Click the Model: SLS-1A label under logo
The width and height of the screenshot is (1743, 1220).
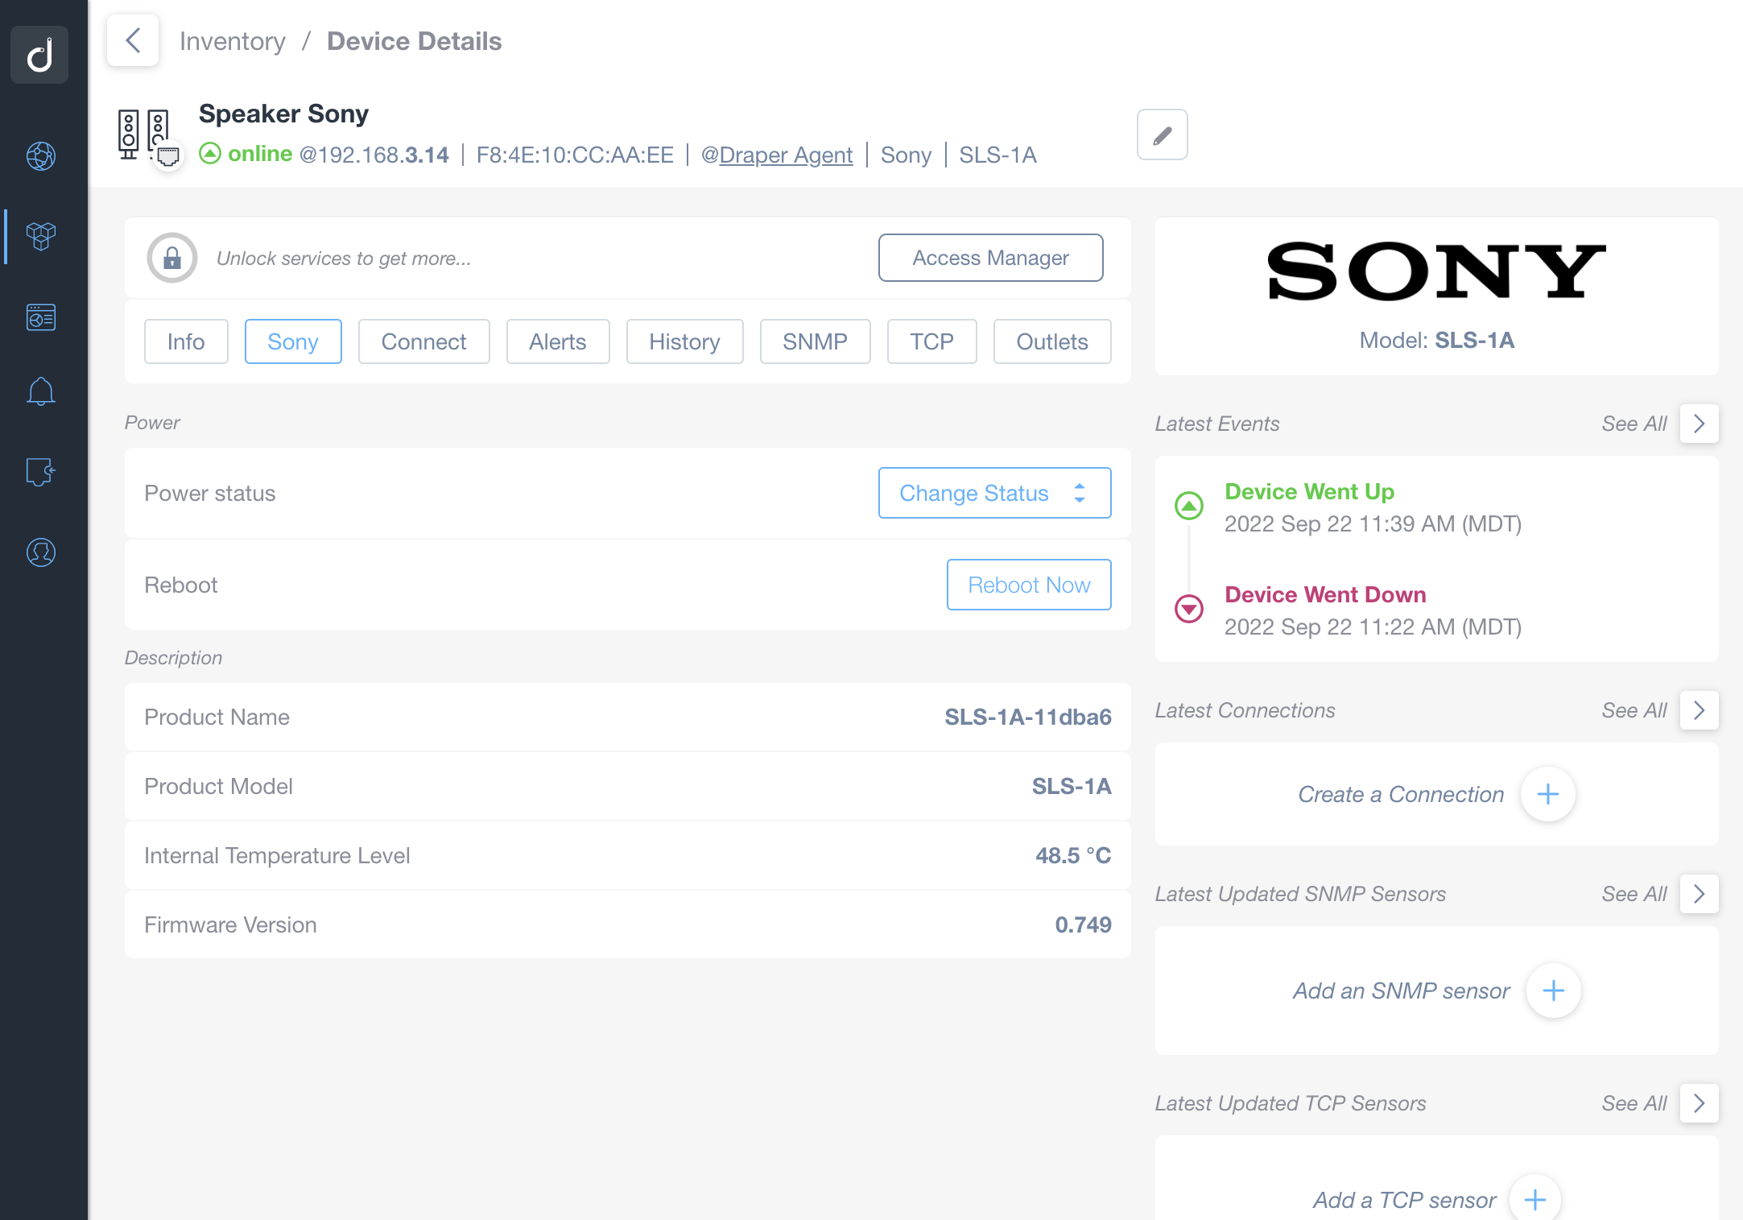[x=1436, y=340]
